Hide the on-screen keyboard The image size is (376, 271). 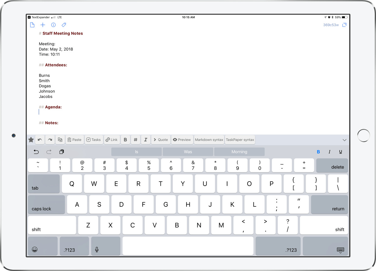point(340,250)
